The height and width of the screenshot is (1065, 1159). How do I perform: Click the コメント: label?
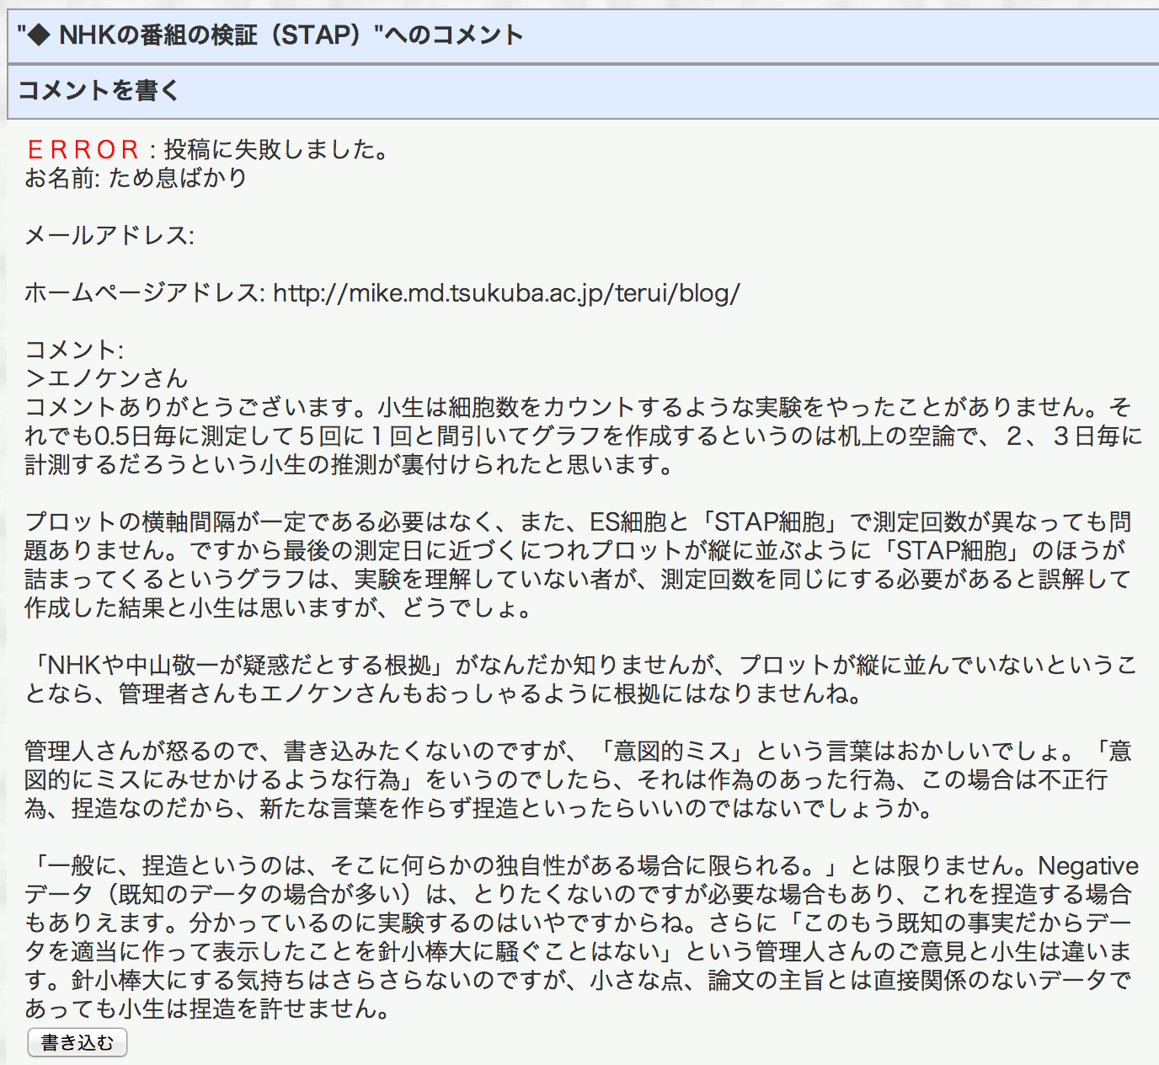[x=74, y=351]
